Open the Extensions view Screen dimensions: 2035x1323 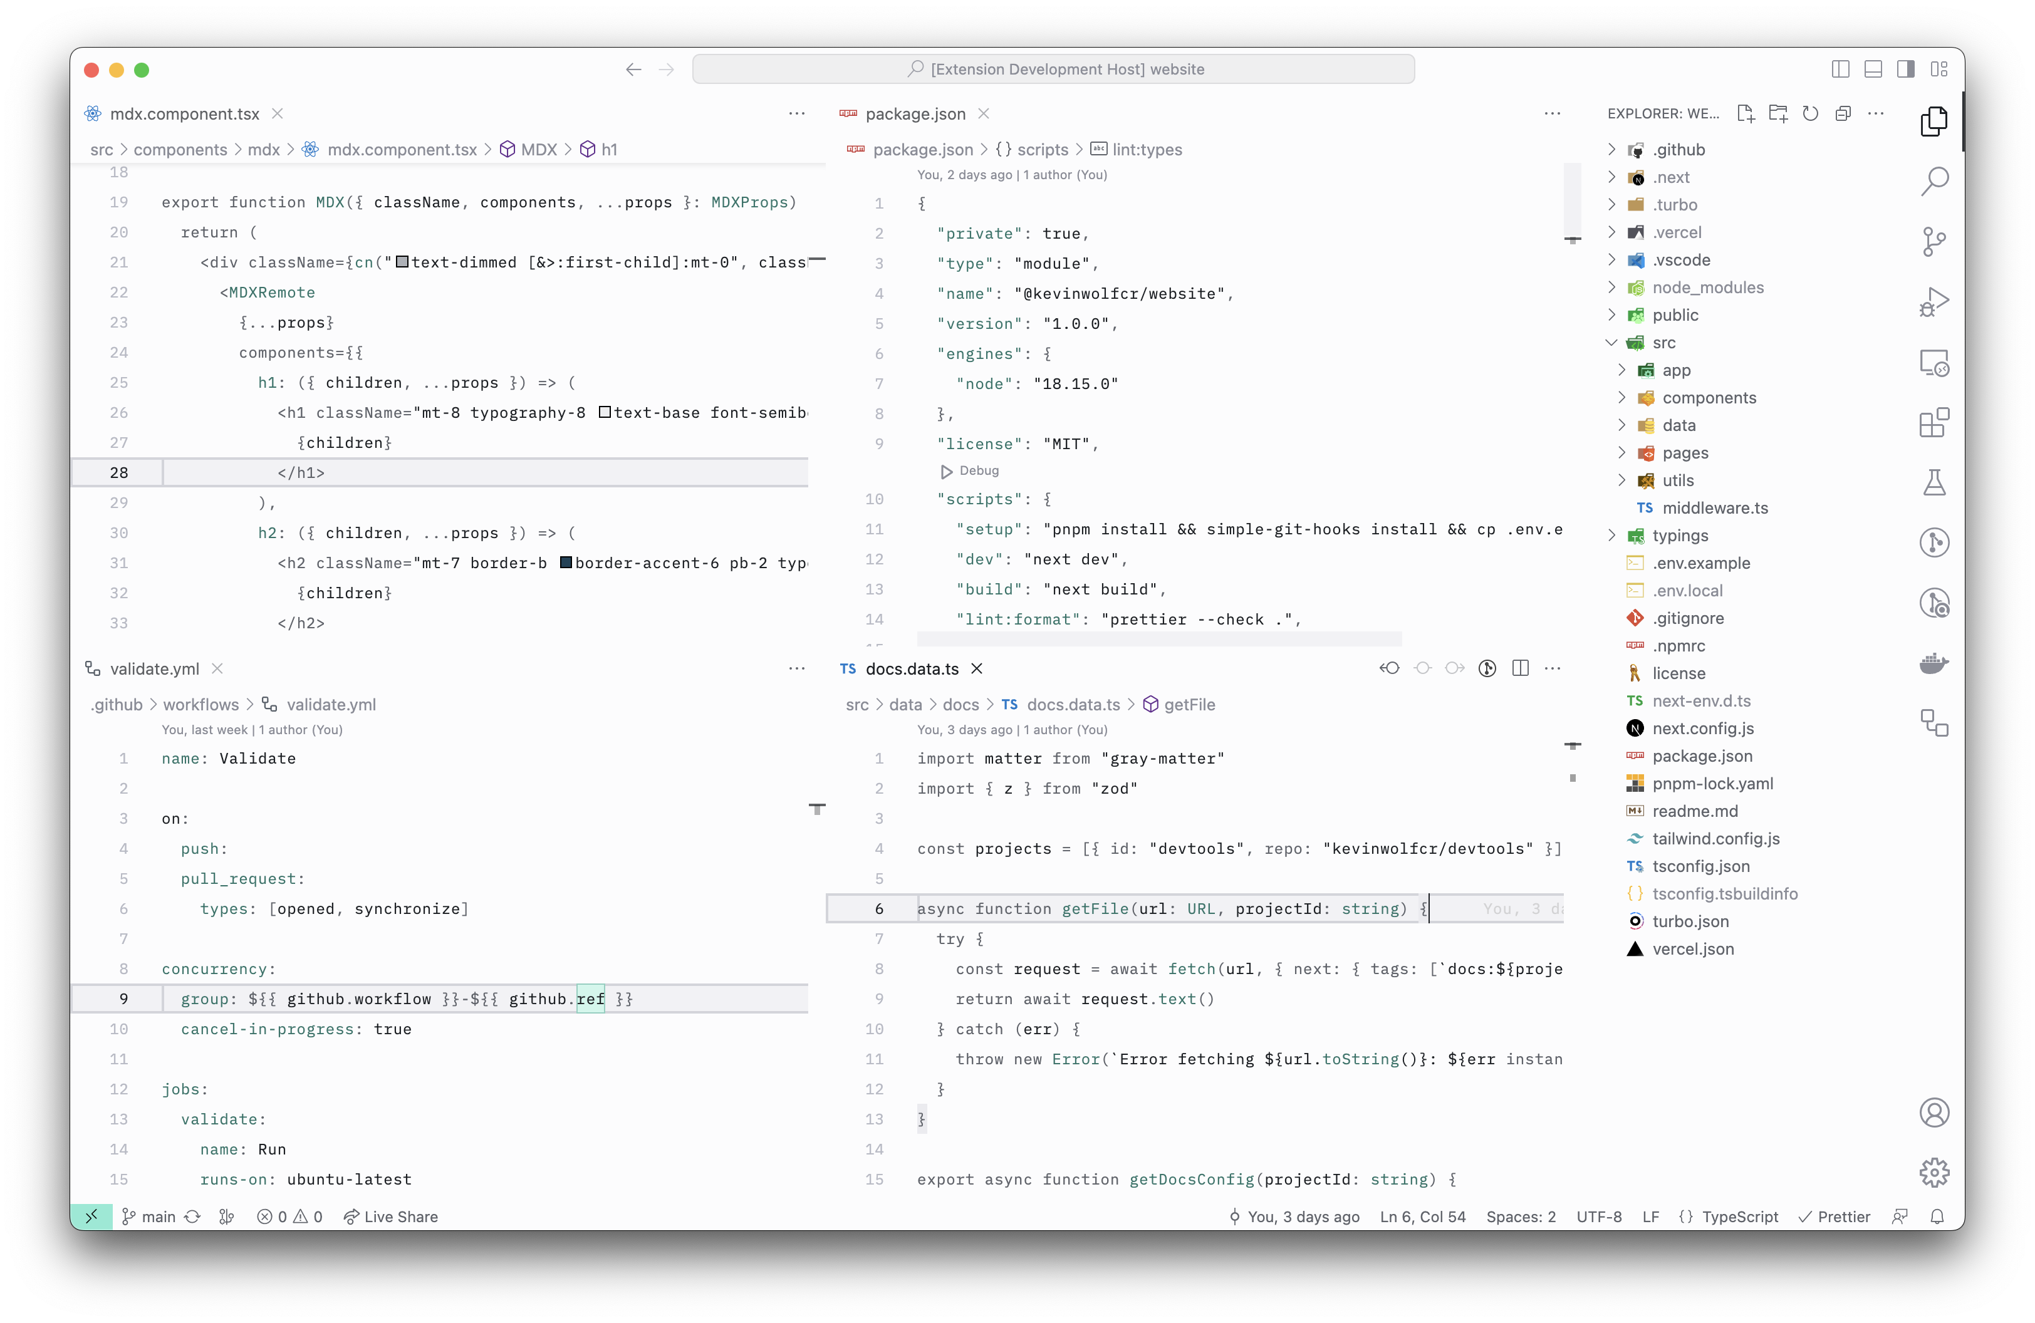(x=1934, y=423)
